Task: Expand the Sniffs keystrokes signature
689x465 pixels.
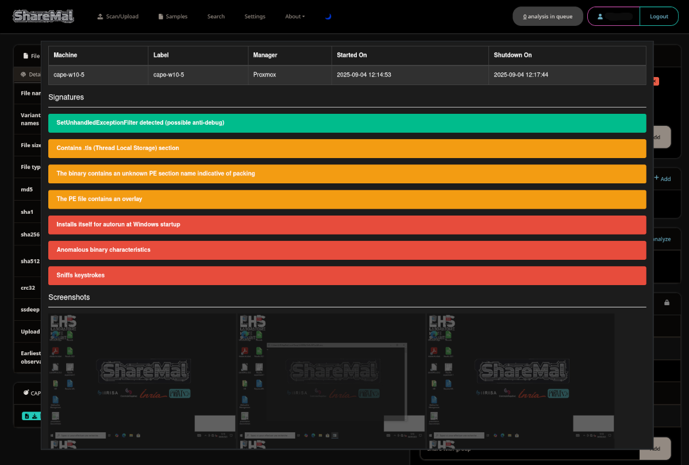Action: coord(347,275)
